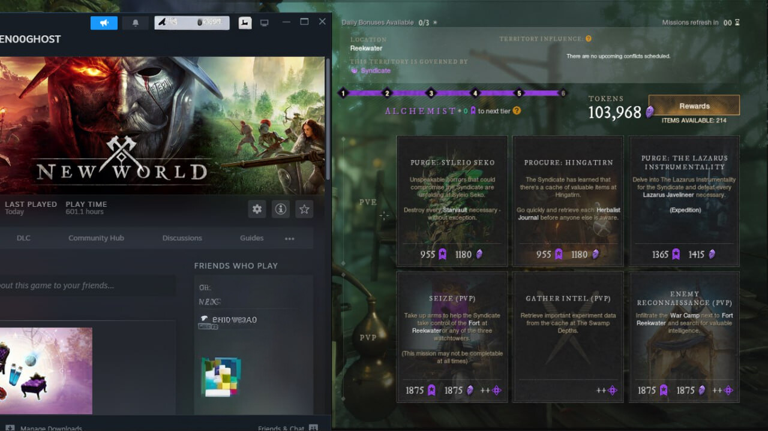
Task: Switch to the Guides tab
Action: [251, 238]
